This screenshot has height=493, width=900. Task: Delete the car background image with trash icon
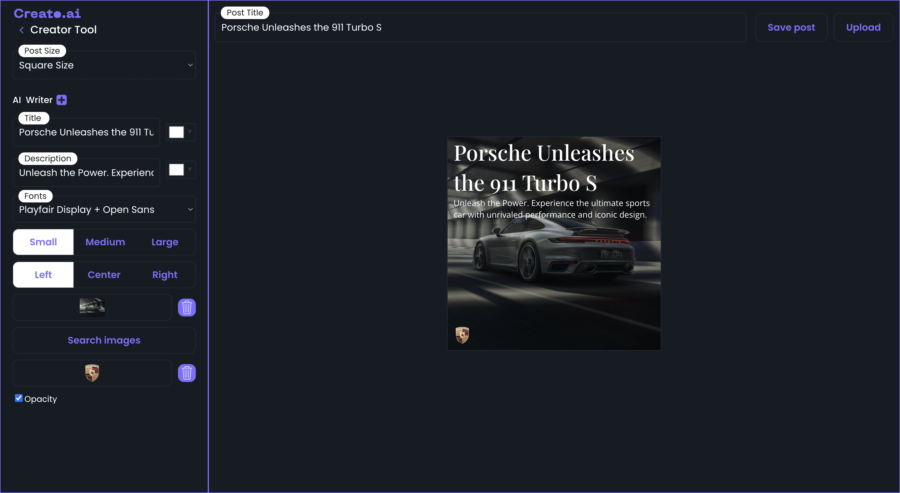[x=187, y=308]
